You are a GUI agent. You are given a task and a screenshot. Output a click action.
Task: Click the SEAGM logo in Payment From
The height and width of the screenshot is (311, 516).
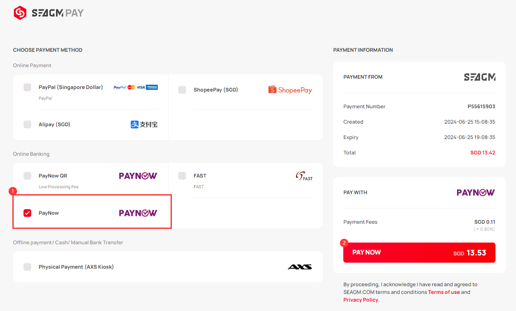[480, 77]
